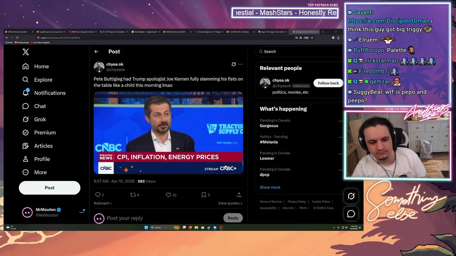Switch to the Cop's Daughter YouTube tab
Viewport: 456px width, 256px height.
(x=82, y=32)
